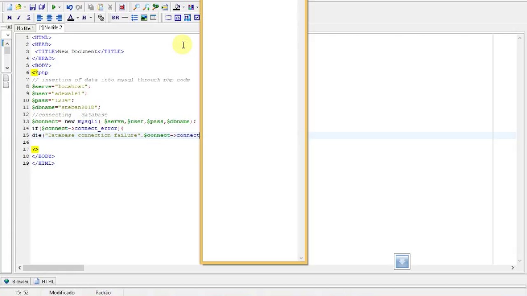Click the blue down-arrow button
Image resolution: width=527 pixels, height=296 pixels.
(x=402, y=261)
